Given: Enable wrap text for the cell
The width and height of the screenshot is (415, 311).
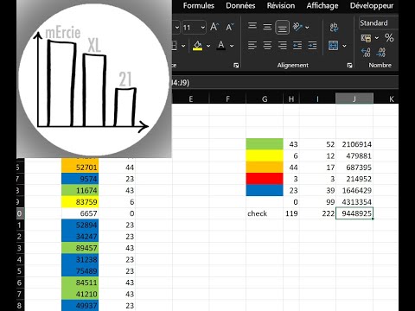Looking at the screenshot, I should point(334,27).
